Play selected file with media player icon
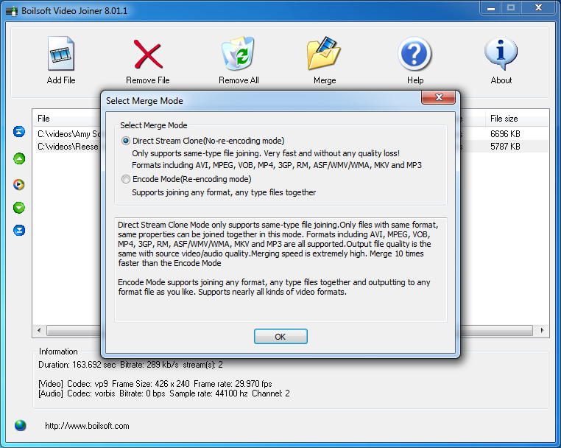This screenshot has height=448, width=561. (x=19, y=184)
